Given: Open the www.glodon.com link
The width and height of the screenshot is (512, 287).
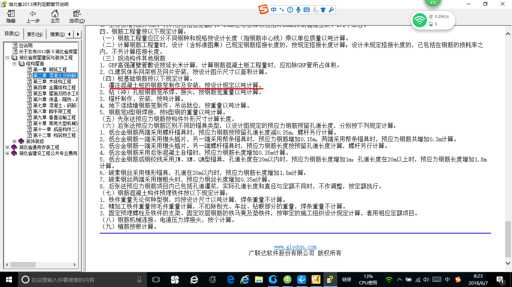Looking at the screenshot, I should click(x=295, y=247).
